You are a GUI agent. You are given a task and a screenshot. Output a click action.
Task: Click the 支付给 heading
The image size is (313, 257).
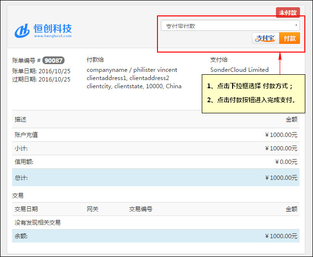point(219,60)
